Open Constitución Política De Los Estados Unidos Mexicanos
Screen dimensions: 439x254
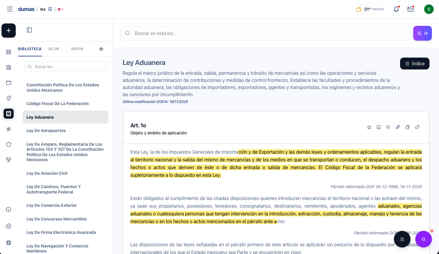(x=66, y=88)
